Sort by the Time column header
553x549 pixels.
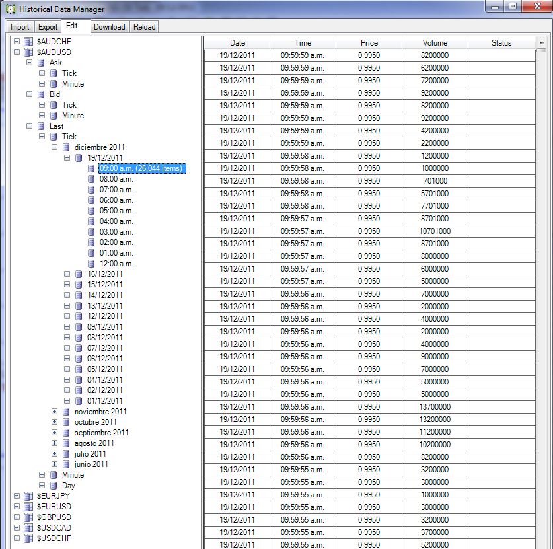303,43
